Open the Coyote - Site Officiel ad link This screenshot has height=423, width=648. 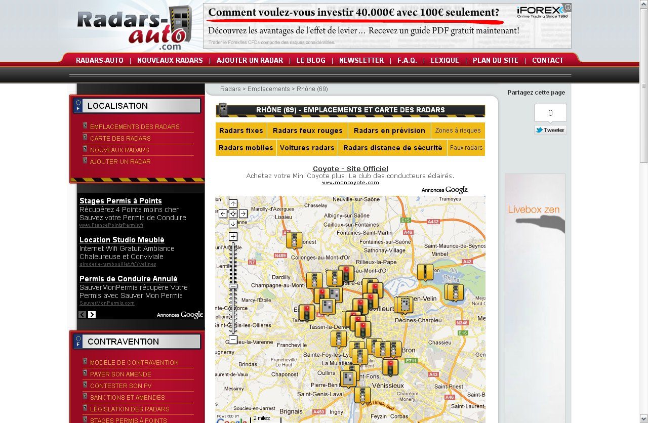[x=350, y=168]
